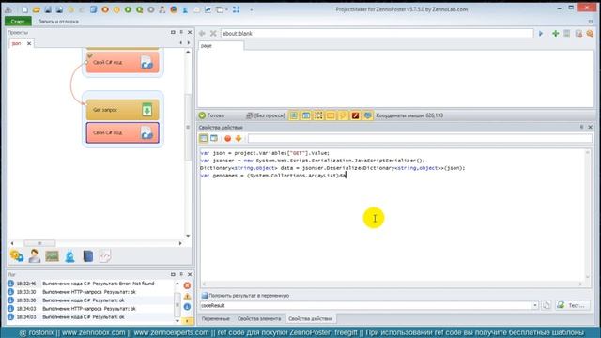Add new browser tab with green plus

tap(555, 34)
